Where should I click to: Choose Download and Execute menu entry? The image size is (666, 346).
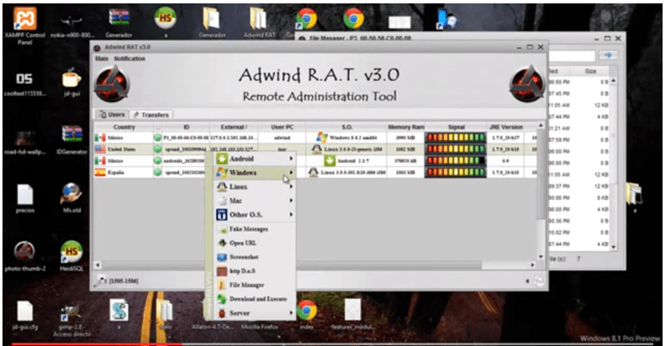[254, 299]
